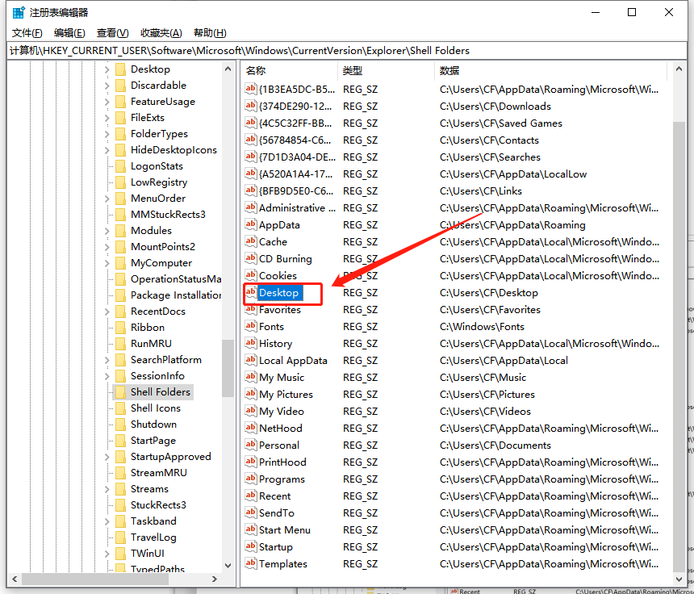Sort values by the 类型 column header
Viewport: 694px width, 594px height.
pyautogui.click(x=387, y=70)
